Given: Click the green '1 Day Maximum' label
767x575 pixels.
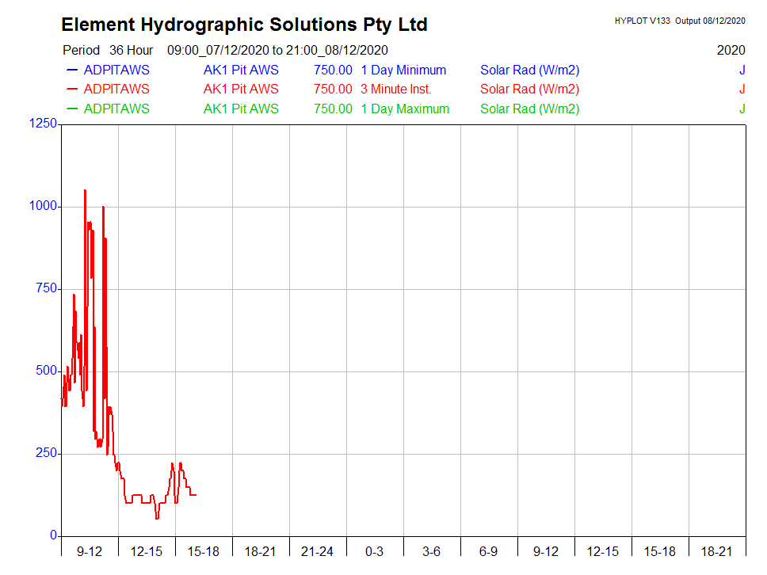Looking at the screenshot, I should coord(404,109).
